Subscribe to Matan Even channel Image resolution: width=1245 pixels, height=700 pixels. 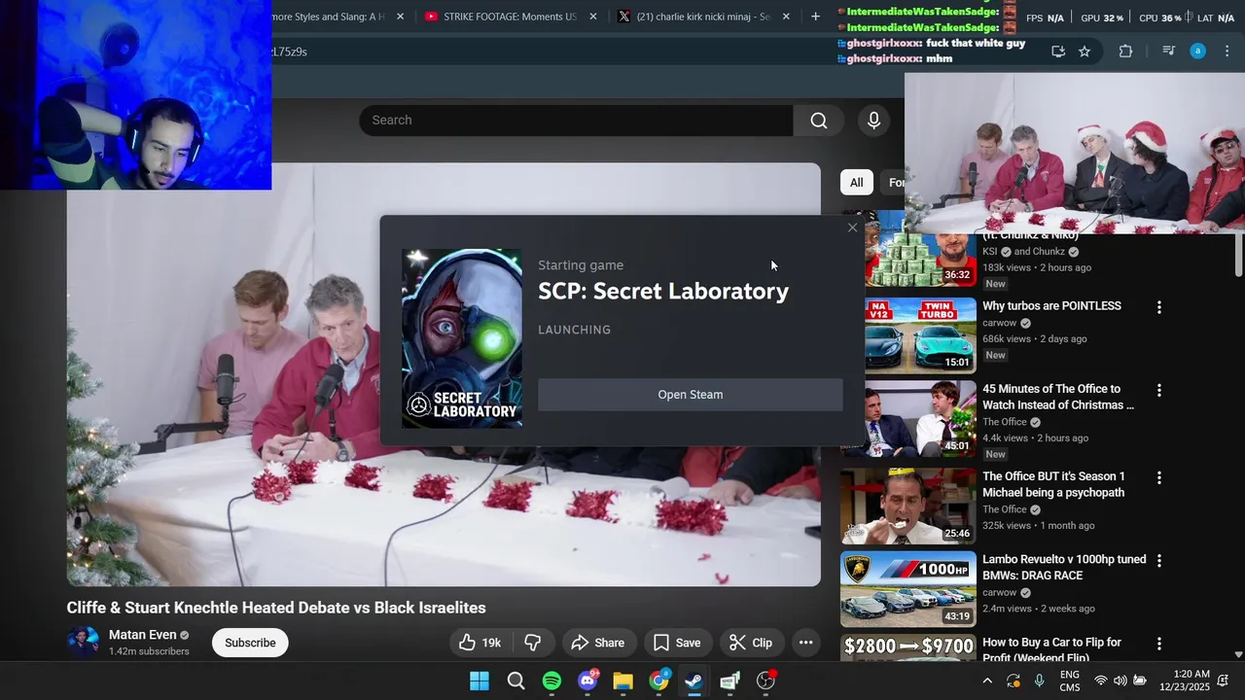(250, 643)
